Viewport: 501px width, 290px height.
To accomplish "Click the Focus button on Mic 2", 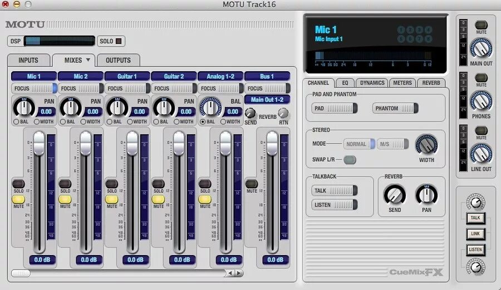I will tap(81, 88).
